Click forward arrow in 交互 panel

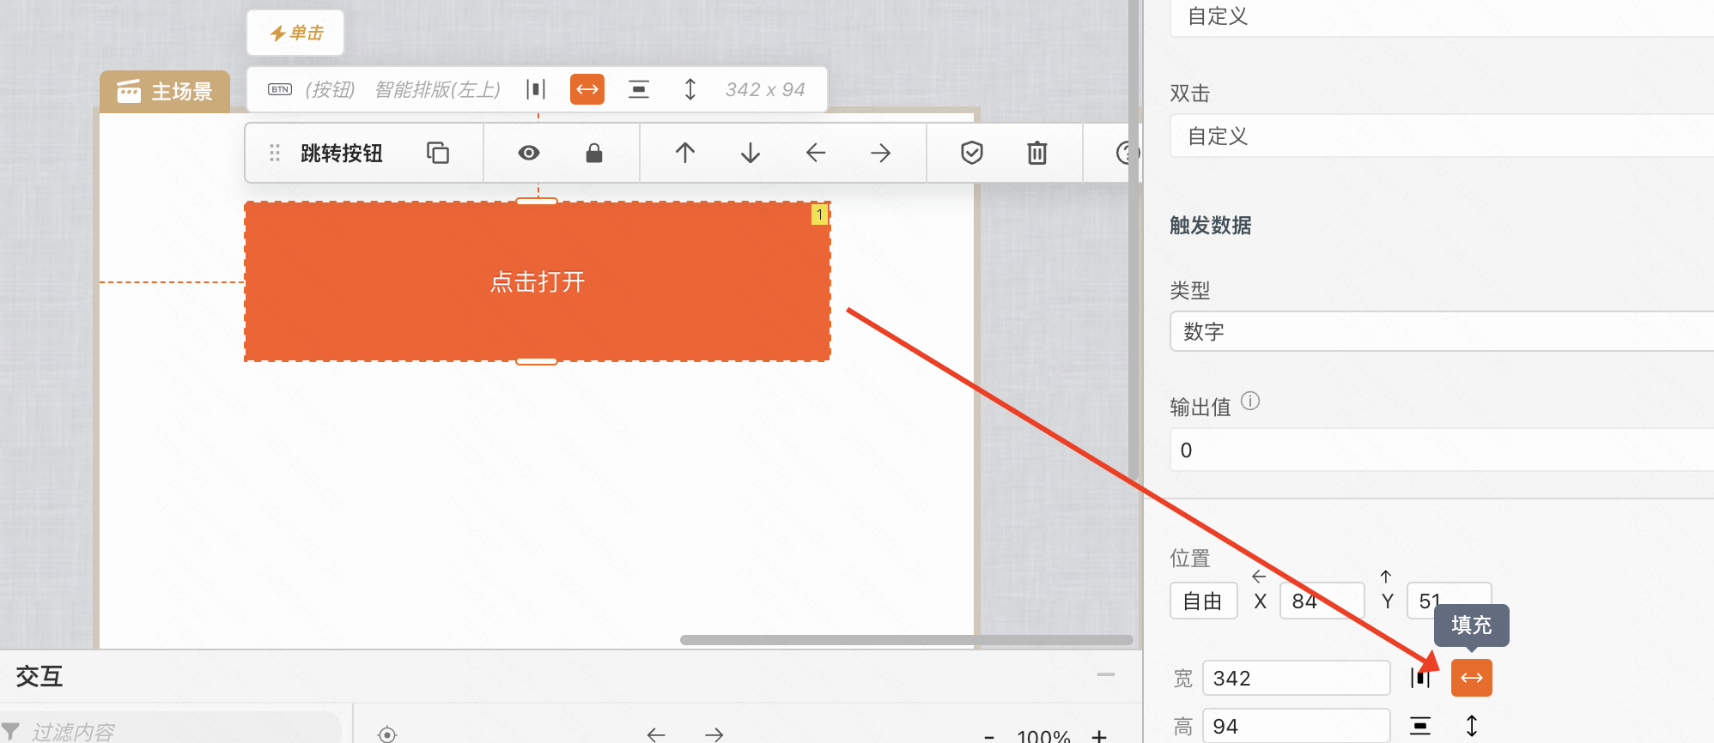(714, 734)
